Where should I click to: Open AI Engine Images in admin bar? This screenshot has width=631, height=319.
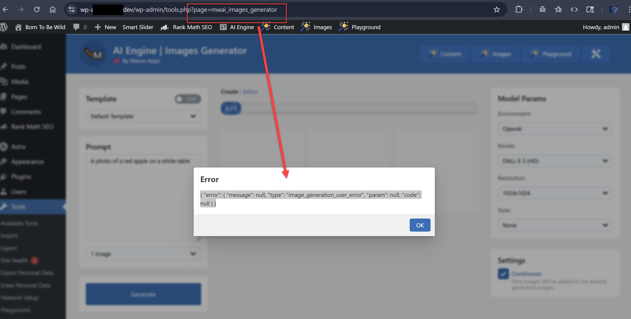[316, 27]
